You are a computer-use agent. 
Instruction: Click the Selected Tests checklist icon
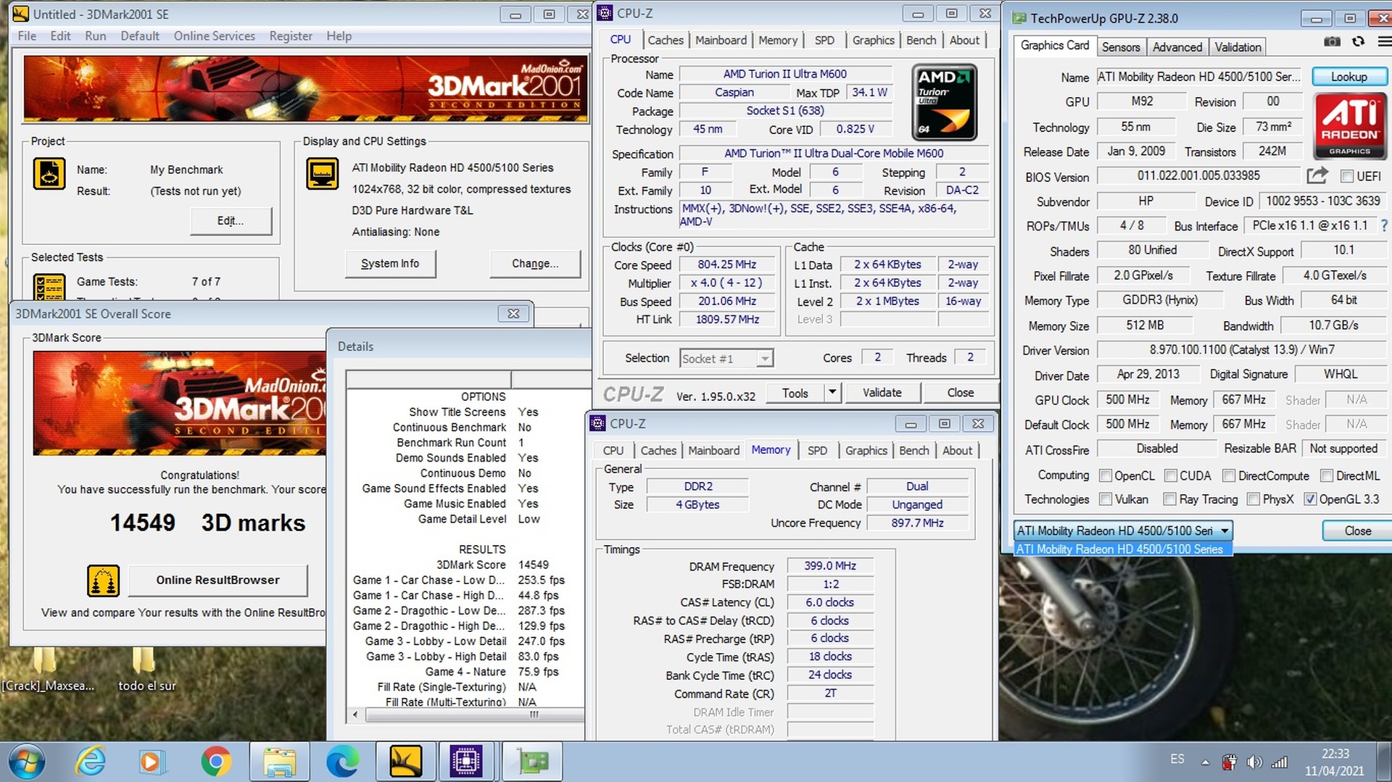point(49,287)
